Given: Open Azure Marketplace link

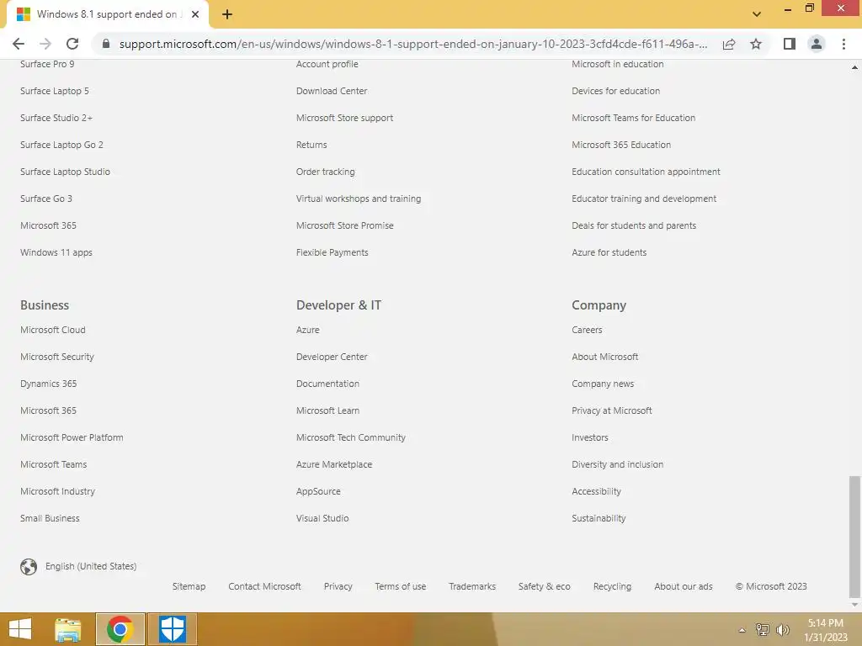Looking at the screenshot, I should (x=334, y=464).
